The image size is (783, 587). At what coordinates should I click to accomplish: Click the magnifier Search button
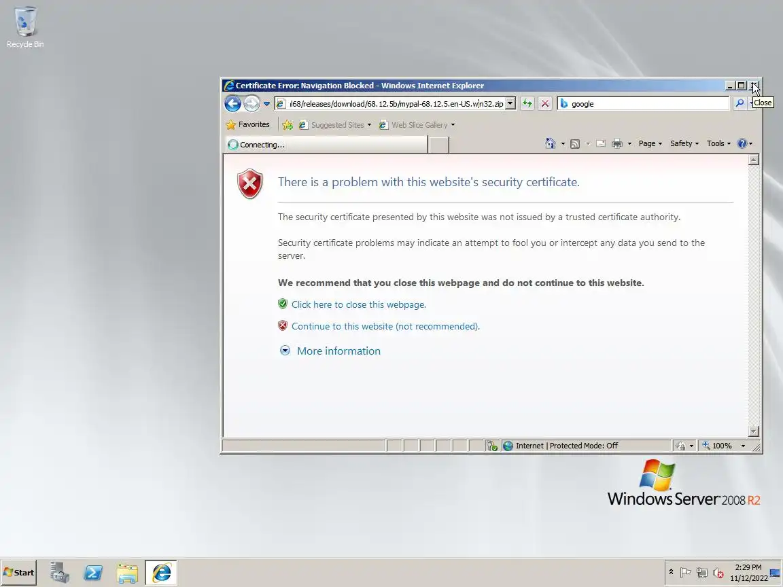(x=739, y=103)
